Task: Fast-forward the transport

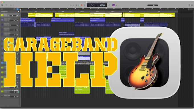Action: click(x=73, y=5)
